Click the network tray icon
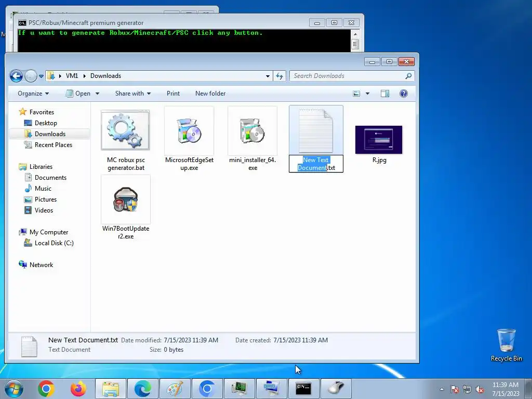The image size is (532, 399). click(x=467, y=389)
